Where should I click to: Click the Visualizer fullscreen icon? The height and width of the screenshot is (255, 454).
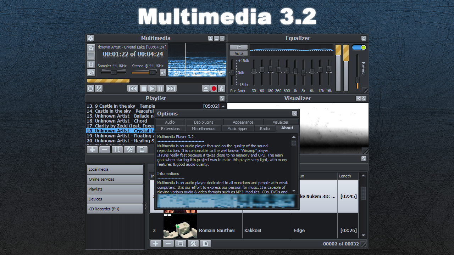tap(358, 98)
